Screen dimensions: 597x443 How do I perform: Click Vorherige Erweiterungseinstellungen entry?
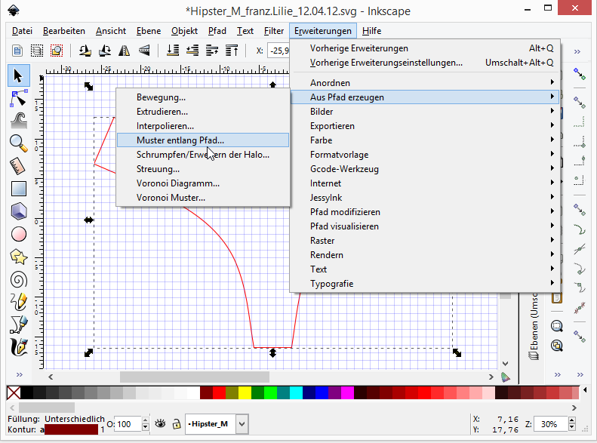(x=386, y=63)
